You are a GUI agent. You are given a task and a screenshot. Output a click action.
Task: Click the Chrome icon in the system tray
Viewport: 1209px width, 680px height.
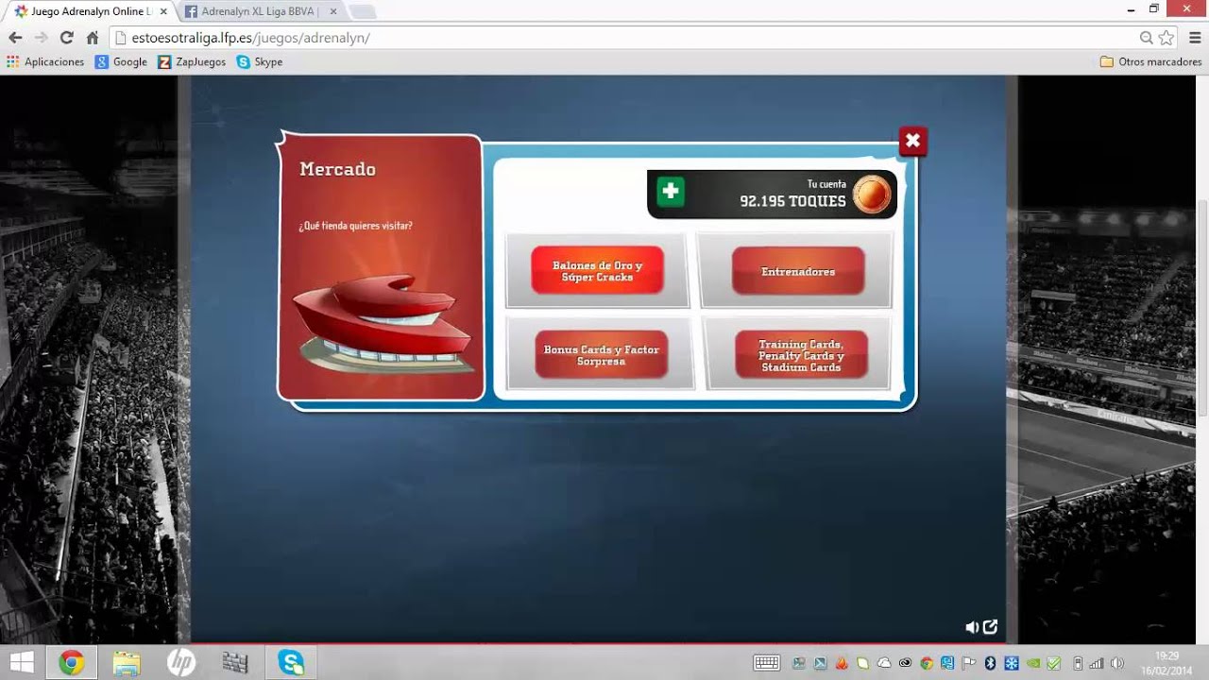(927, 663)
